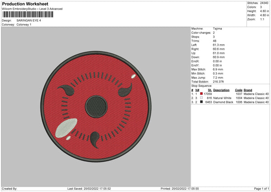Click the red thread color swatch

[x=201, y=94]
